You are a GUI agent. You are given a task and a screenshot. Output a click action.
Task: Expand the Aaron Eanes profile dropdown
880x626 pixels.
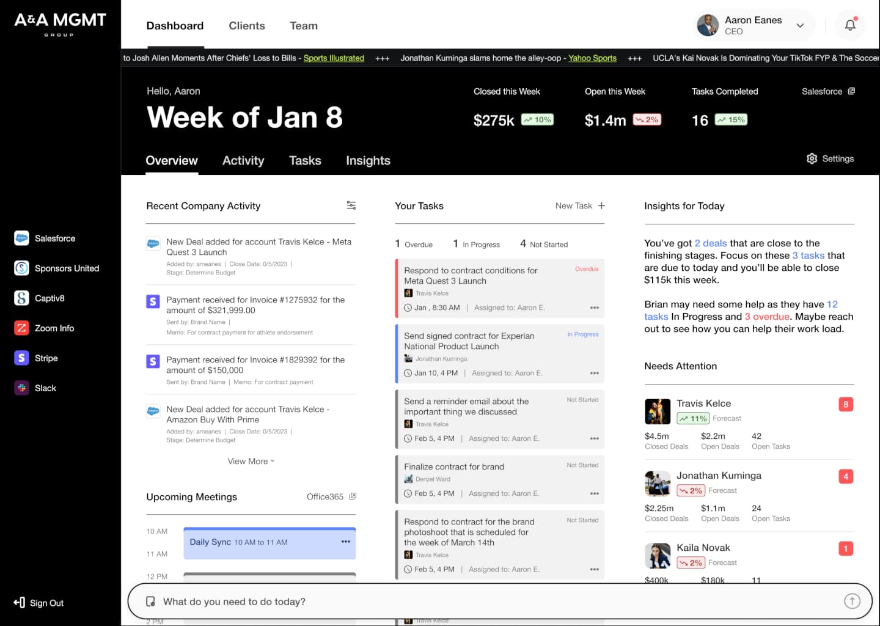coord(800,26)
